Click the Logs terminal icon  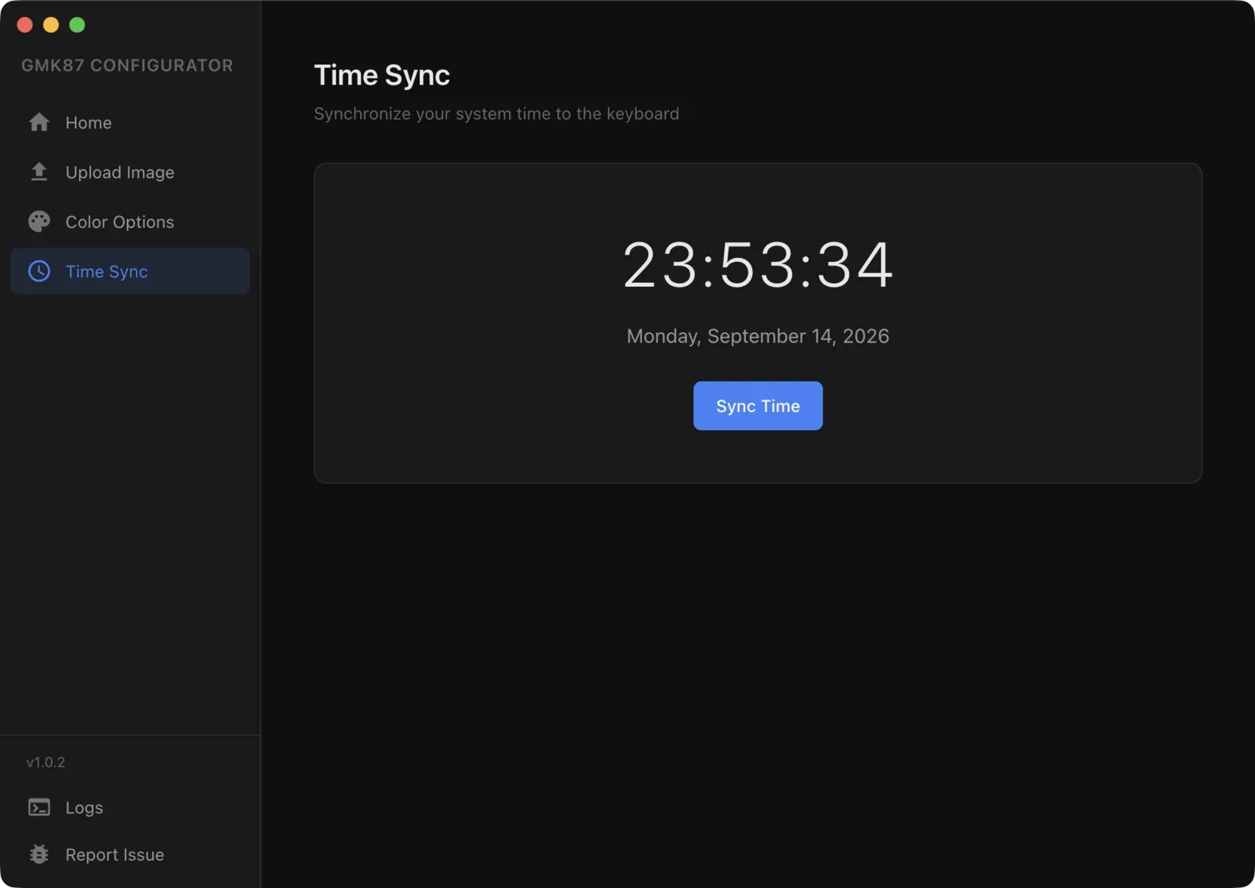[39, 807]
